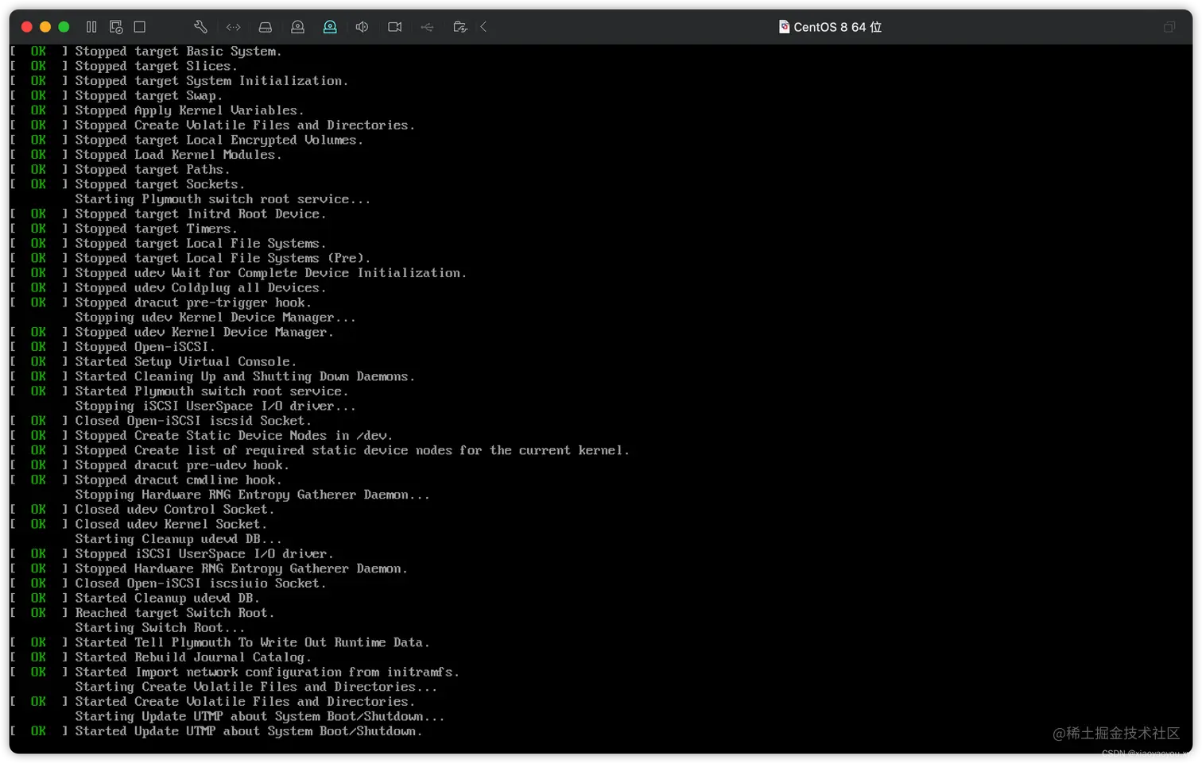The image size is (1202, 763).
Task: Open the hard disk device icon
Action: pyautogui.click(x=266, y=27)
